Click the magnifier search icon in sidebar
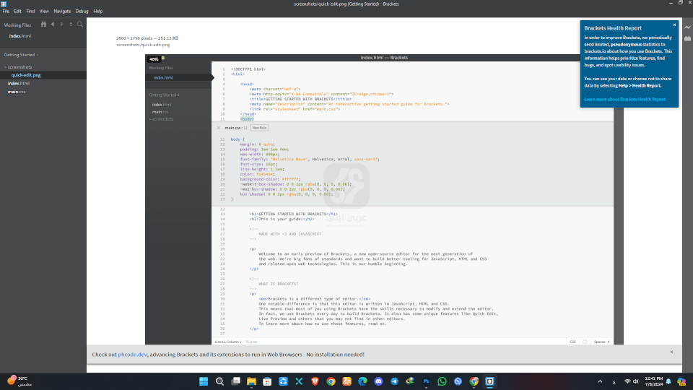This screenshot has height=390, width=693. click(x=80, y=24)
